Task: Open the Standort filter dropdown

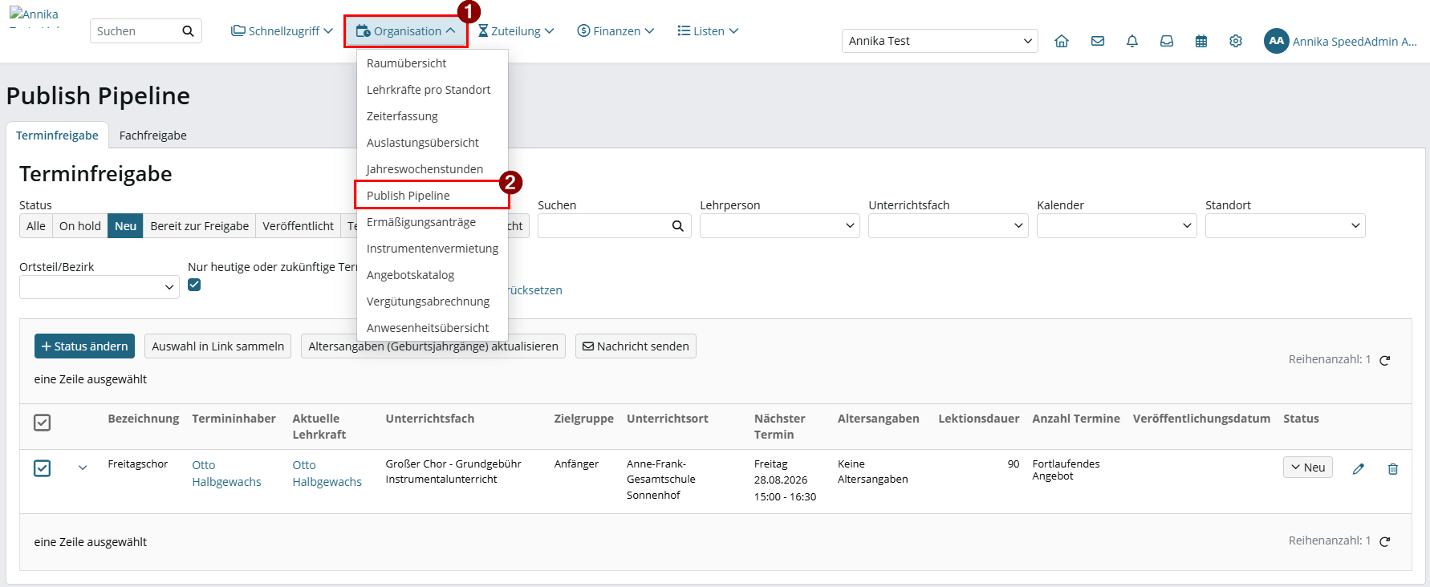Action: (x=1285, y=226)
